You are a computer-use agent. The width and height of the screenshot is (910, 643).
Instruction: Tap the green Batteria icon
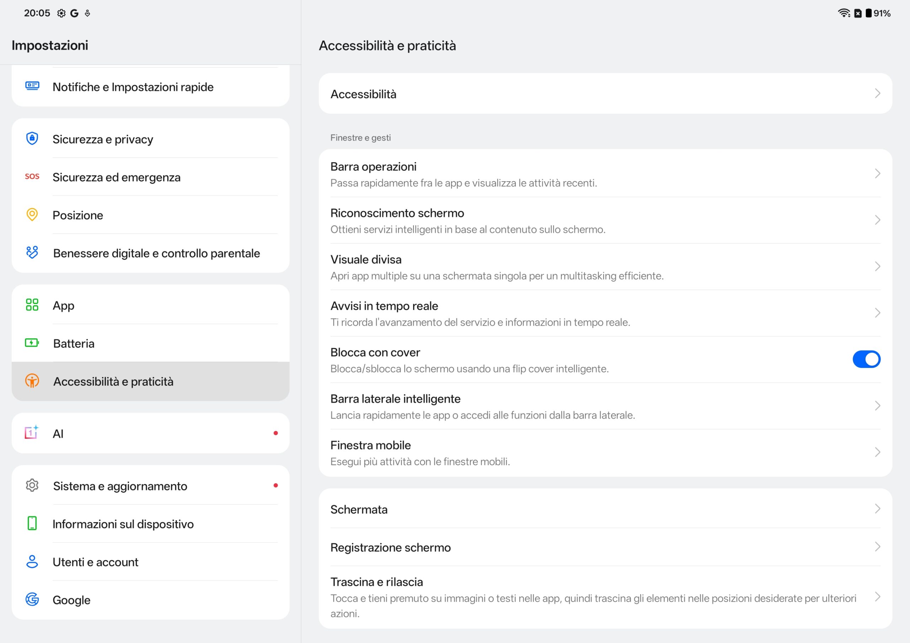click(32, 343)
